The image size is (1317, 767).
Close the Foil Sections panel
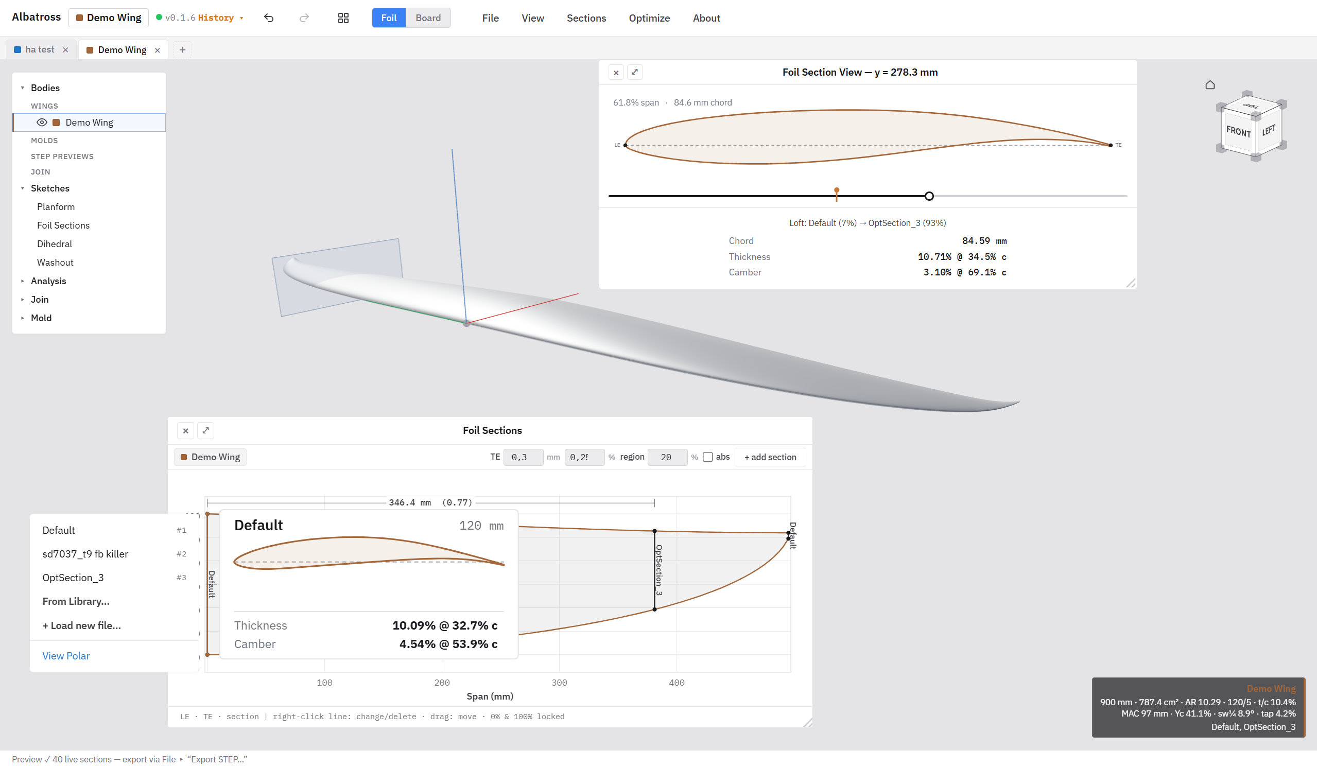coord(185,430)
